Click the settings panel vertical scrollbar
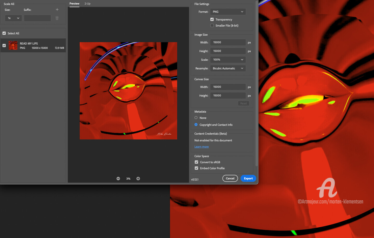 tap(257, 83)
